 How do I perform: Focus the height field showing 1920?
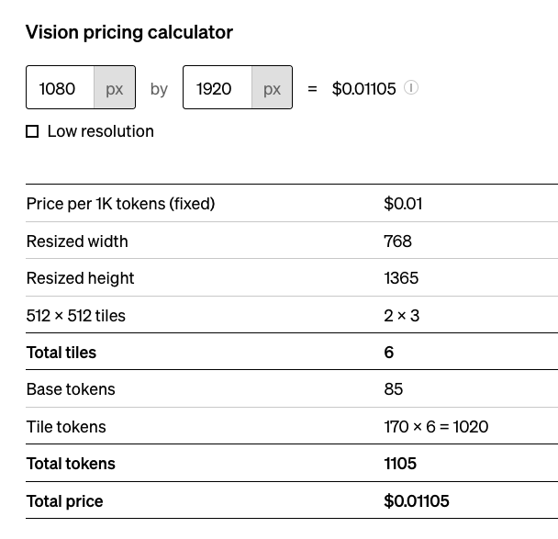[218, 87]
